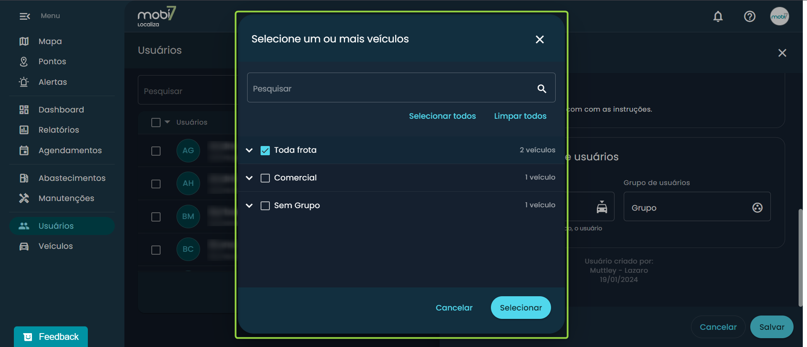Open the notifications bell icon
This screenshot has width=807, height=347.
718,16
